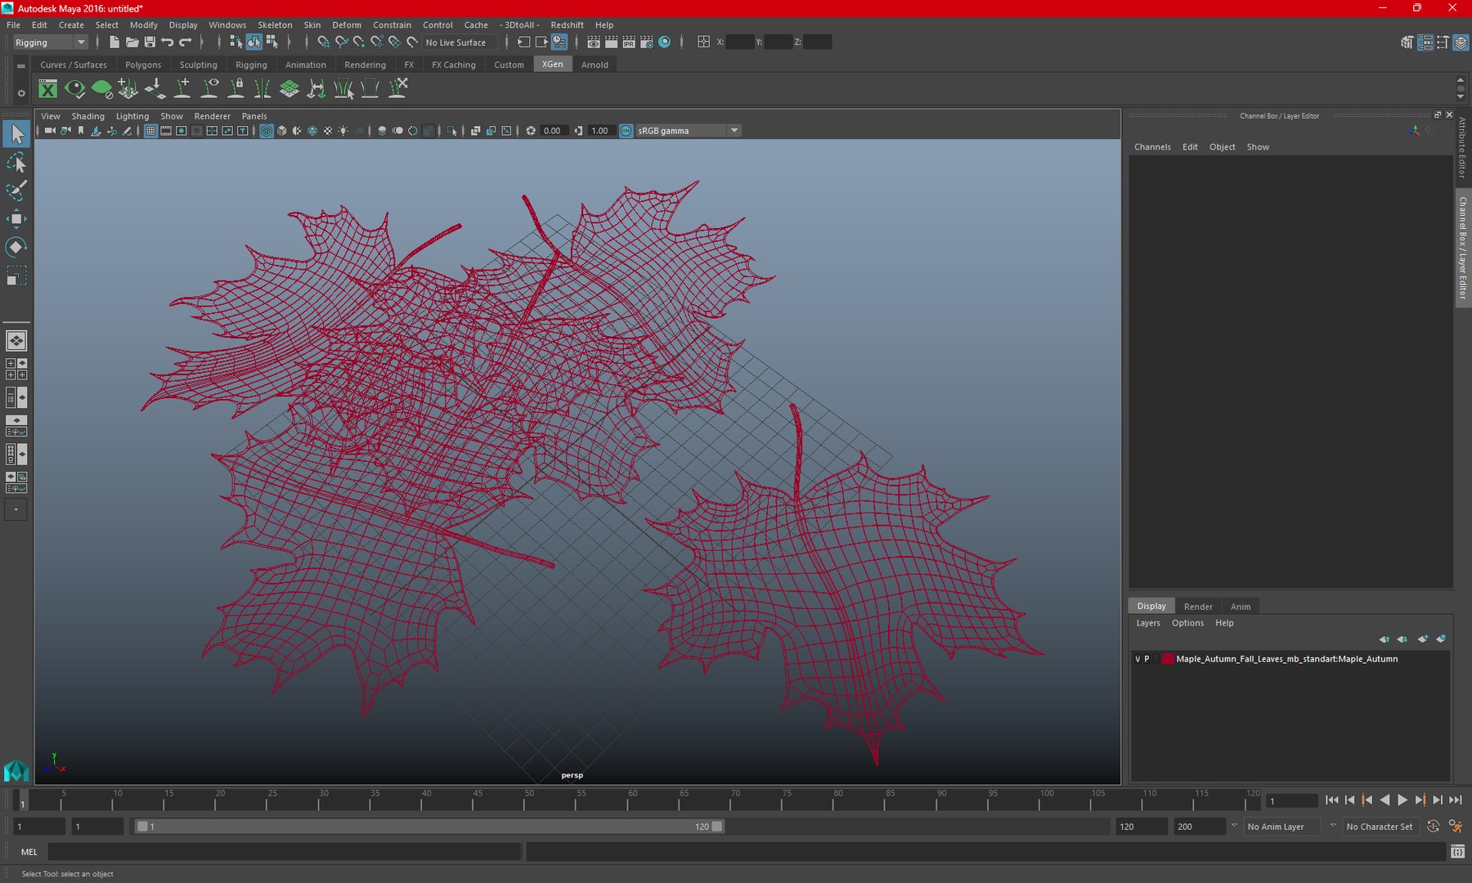The image size is (1472, 883).
Task: Toggle visibility V of Maple_Autumn layer
Action: [x=1138, y=659]
